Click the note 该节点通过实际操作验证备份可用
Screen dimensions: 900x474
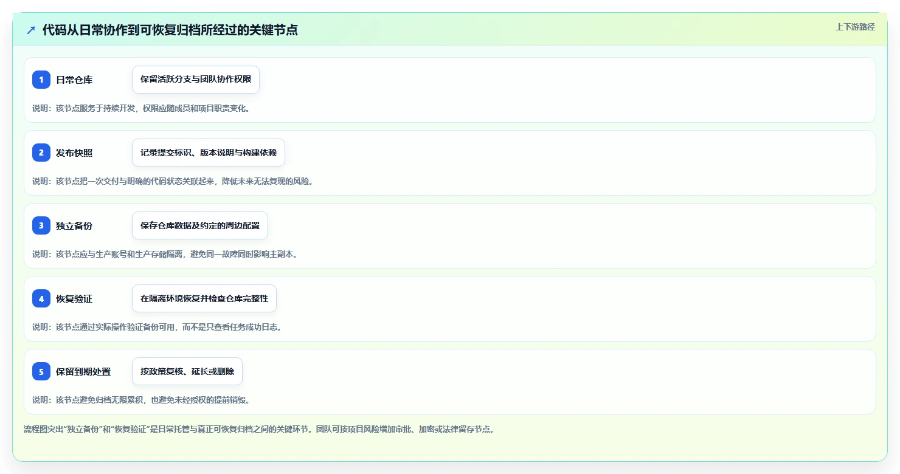point(157,327)
